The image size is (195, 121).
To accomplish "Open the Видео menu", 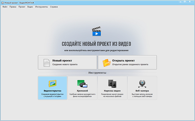I will [30, 7].
